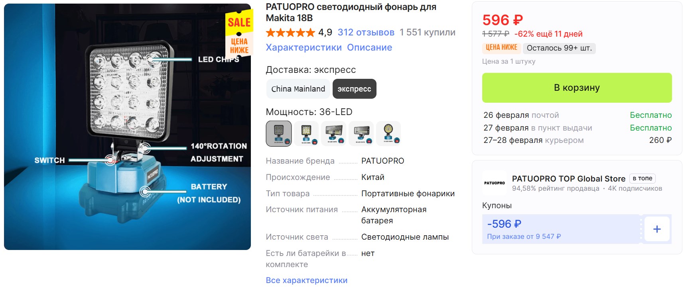Image resolution: width=684 pixels, height=289 pixels.
Task: Add coupon with the plus icon
Action: (657, 229)
